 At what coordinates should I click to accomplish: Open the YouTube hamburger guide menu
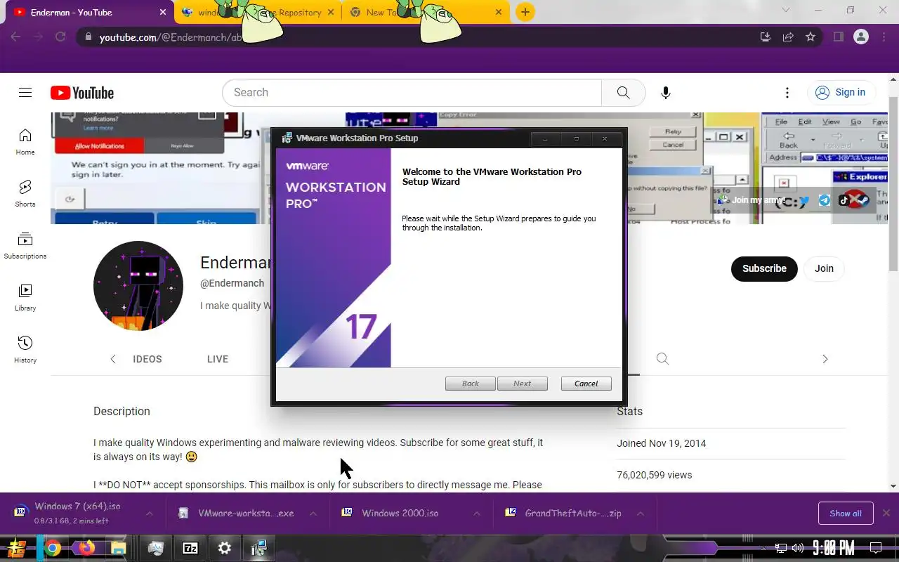click(25, 93)
